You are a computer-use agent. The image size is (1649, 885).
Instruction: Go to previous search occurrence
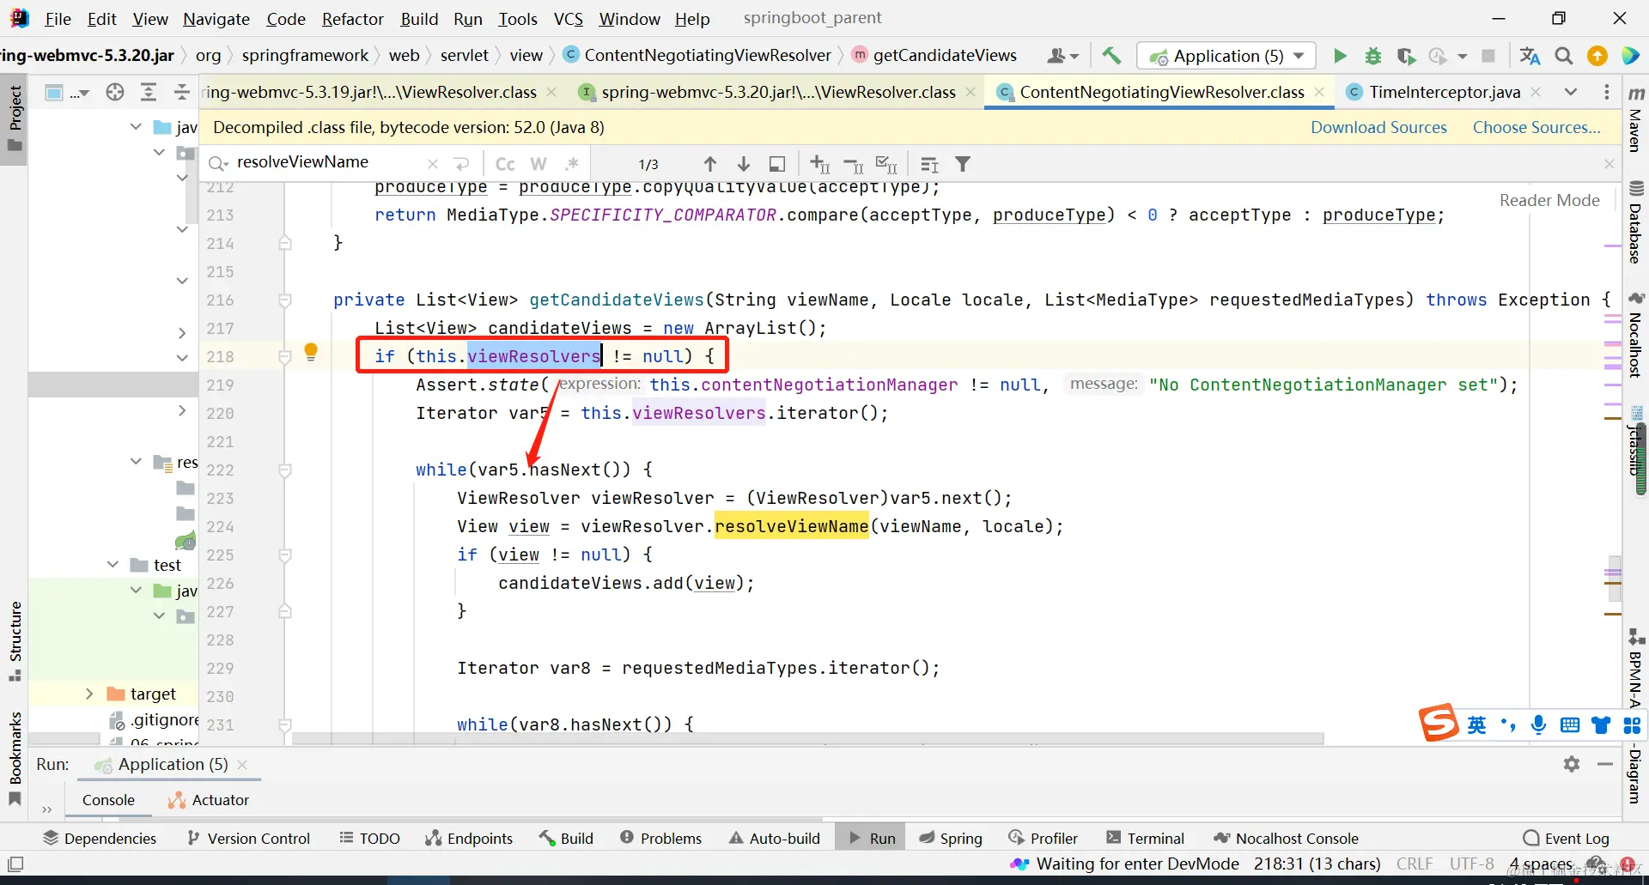(710, 164)
